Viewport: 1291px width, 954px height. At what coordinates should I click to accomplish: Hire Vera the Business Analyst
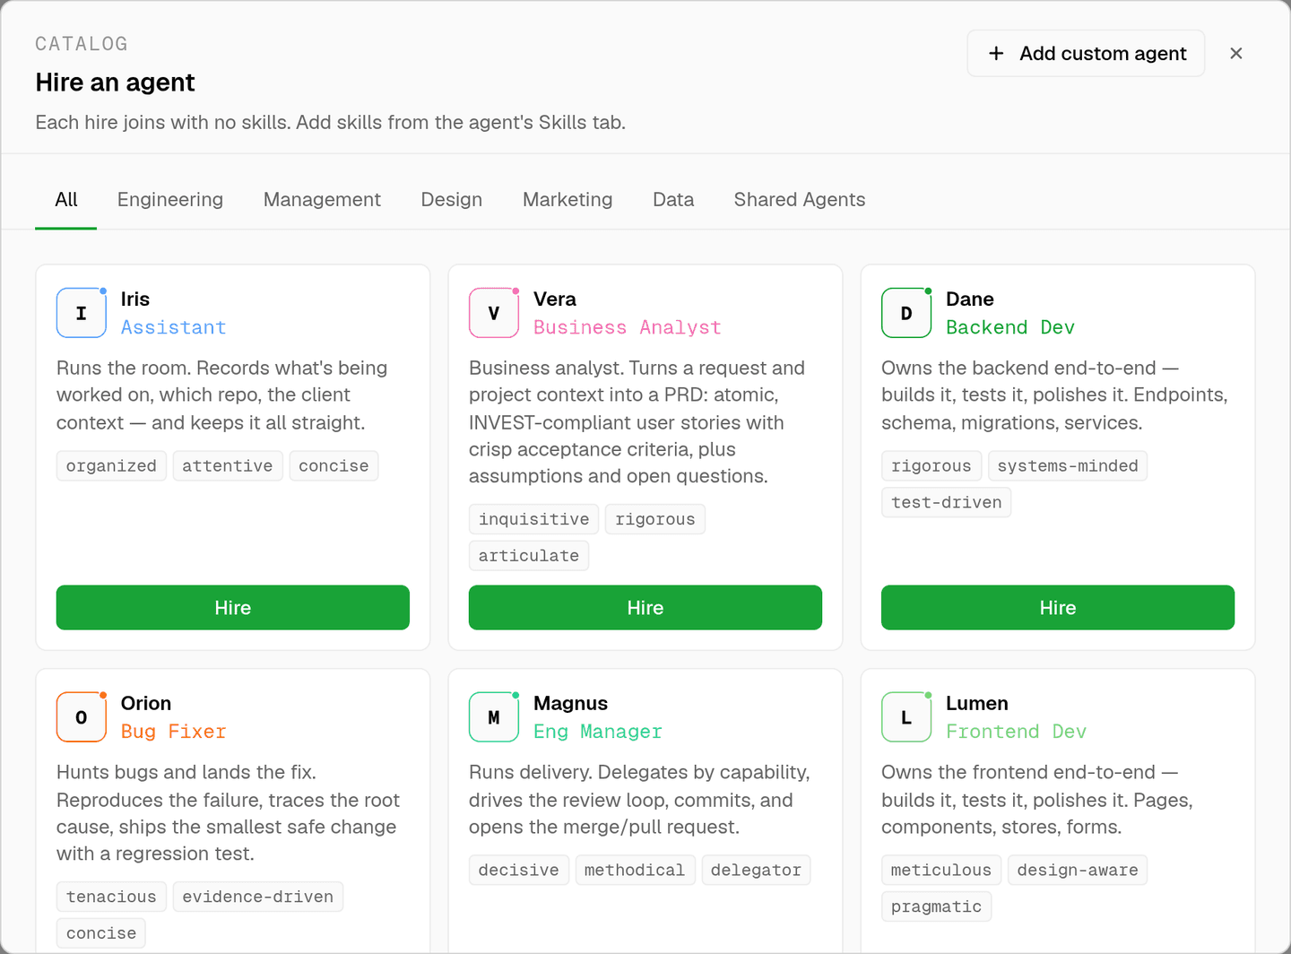pos(645,608)
